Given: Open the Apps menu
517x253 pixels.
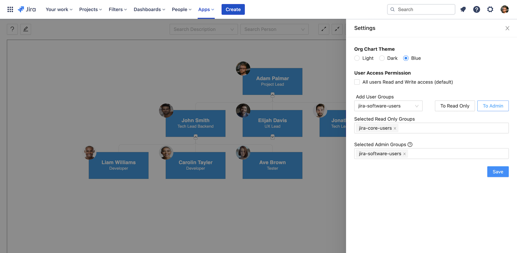Looking at the screenshot, I should pyautogui.click(x=206, y=9).
